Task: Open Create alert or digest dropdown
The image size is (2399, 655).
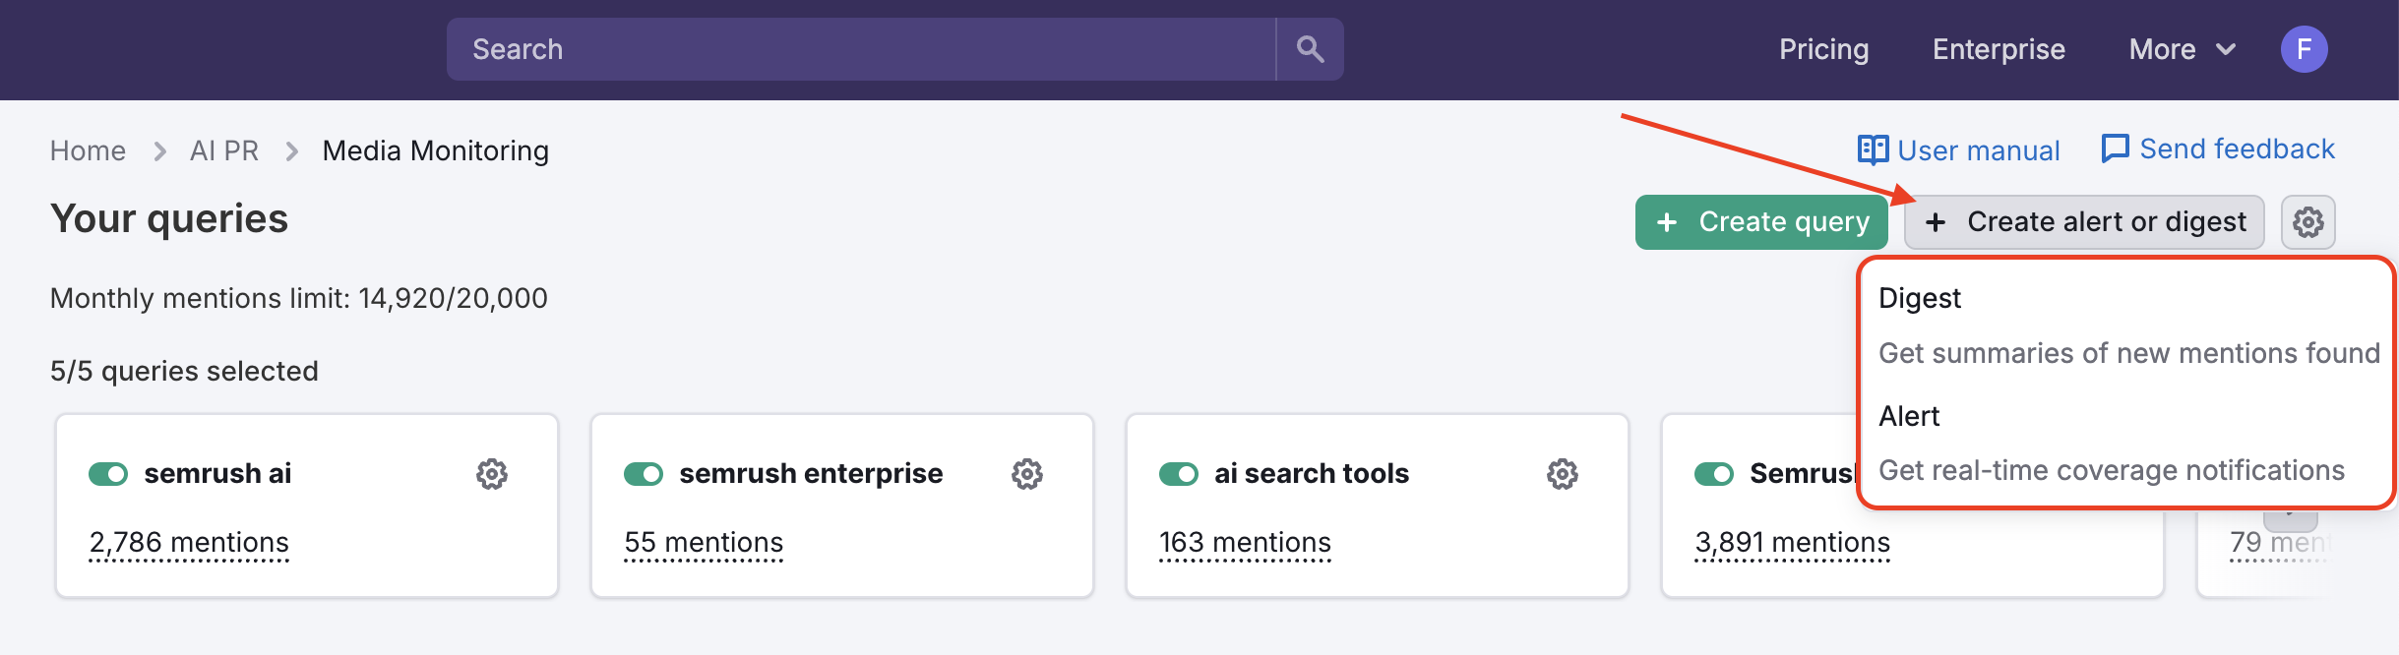Action: 2084,222
